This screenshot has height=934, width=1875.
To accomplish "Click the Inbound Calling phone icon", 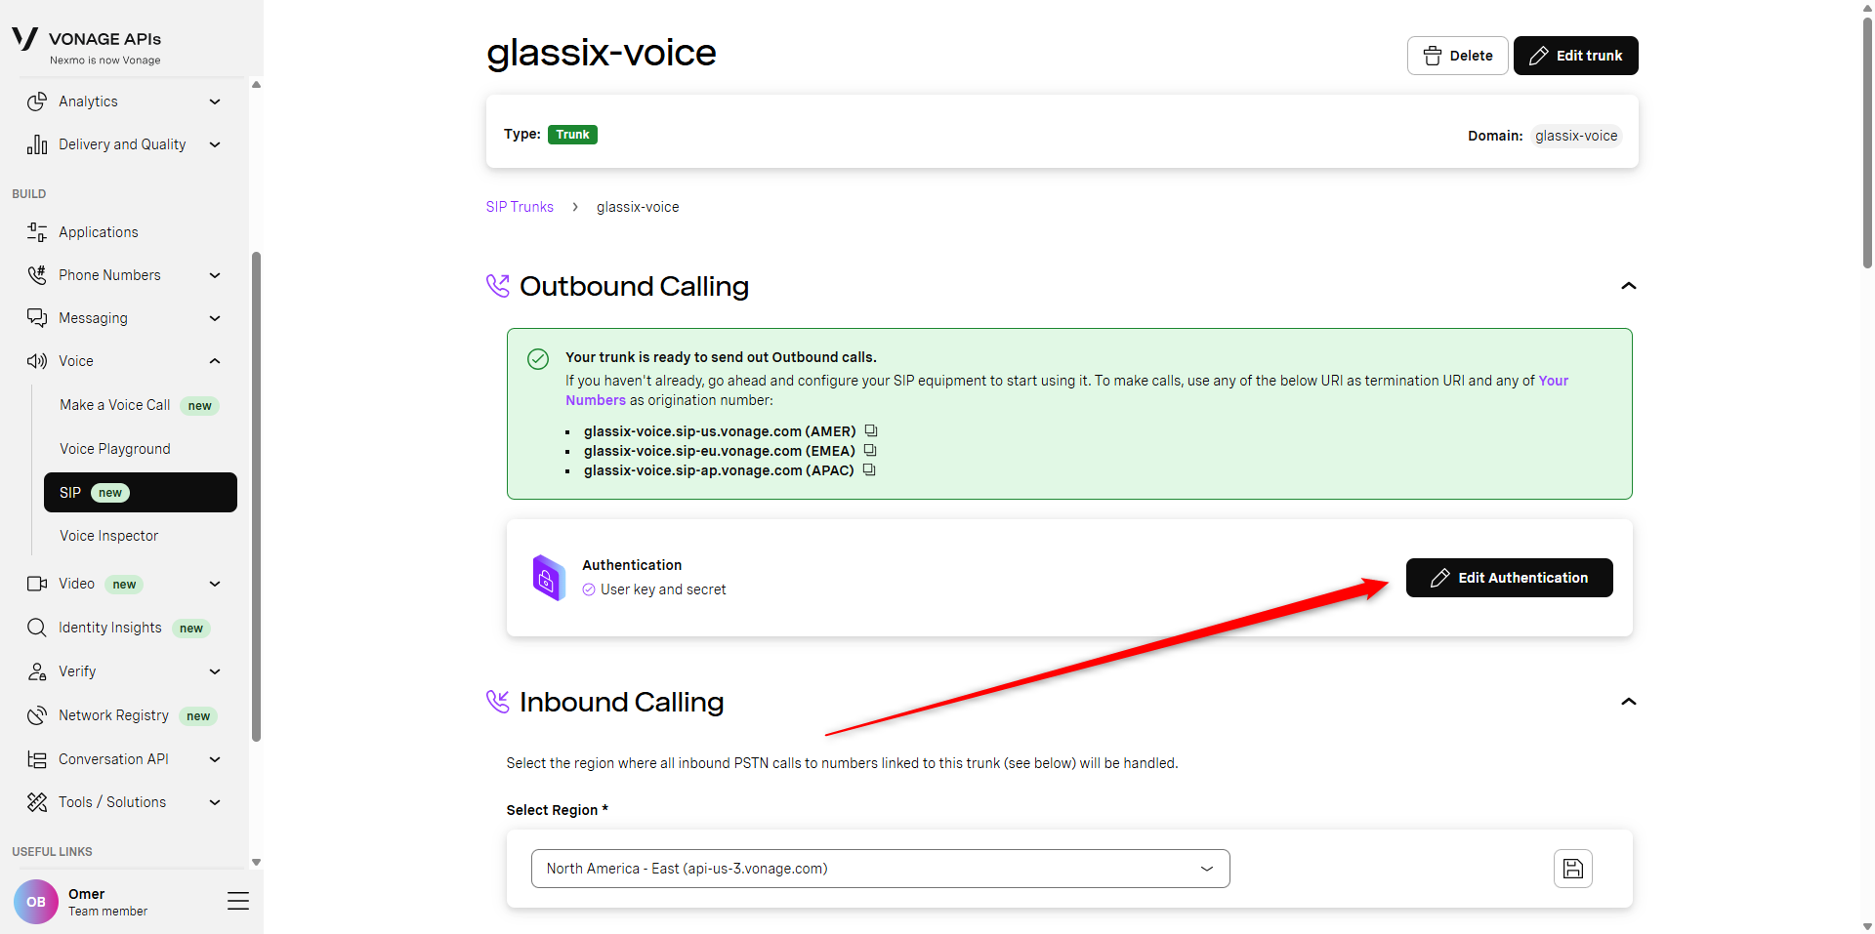I will (498, 702).
